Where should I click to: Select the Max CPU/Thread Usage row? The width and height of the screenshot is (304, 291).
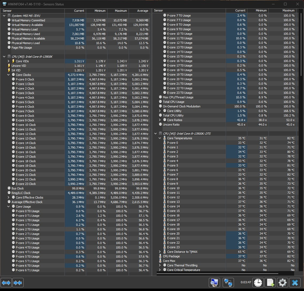(x=224, y=97)
